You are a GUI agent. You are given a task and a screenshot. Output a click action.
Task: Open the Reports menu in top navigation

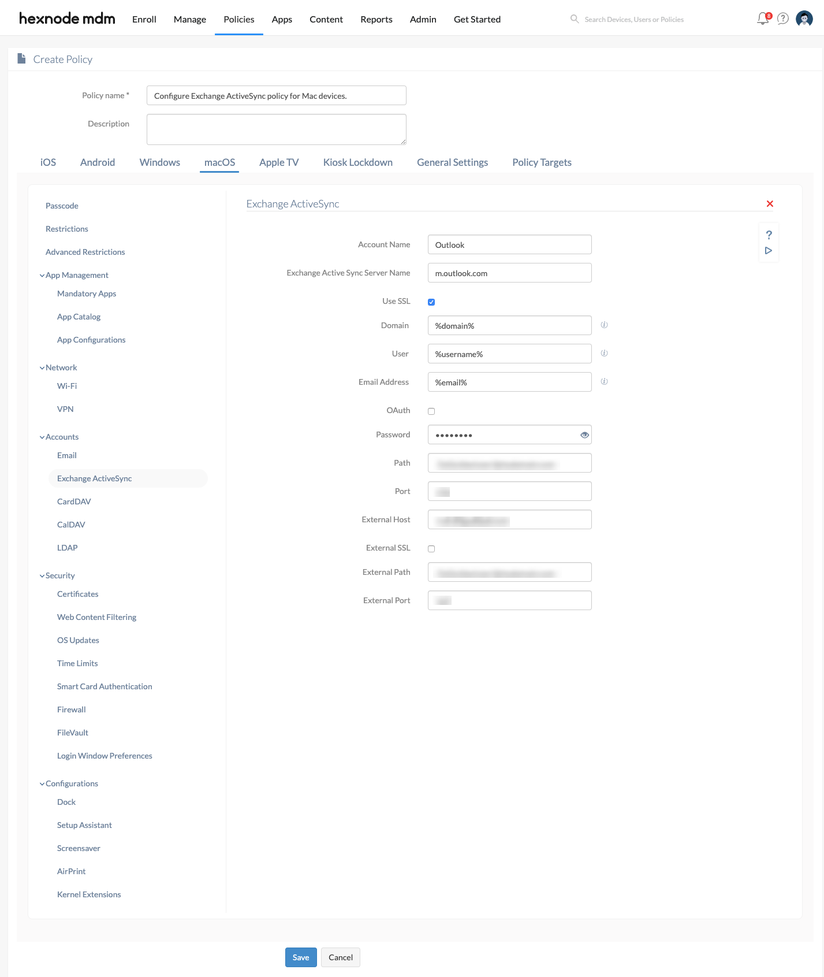(x=376, y=19)
